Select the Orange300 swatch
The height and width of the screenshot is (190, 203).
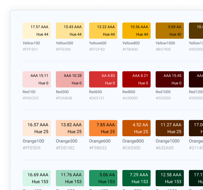(70, 128)
